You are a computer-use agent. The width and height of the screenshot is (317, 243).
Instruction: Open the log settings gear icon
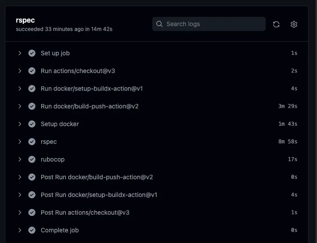[x=294, y=24]
